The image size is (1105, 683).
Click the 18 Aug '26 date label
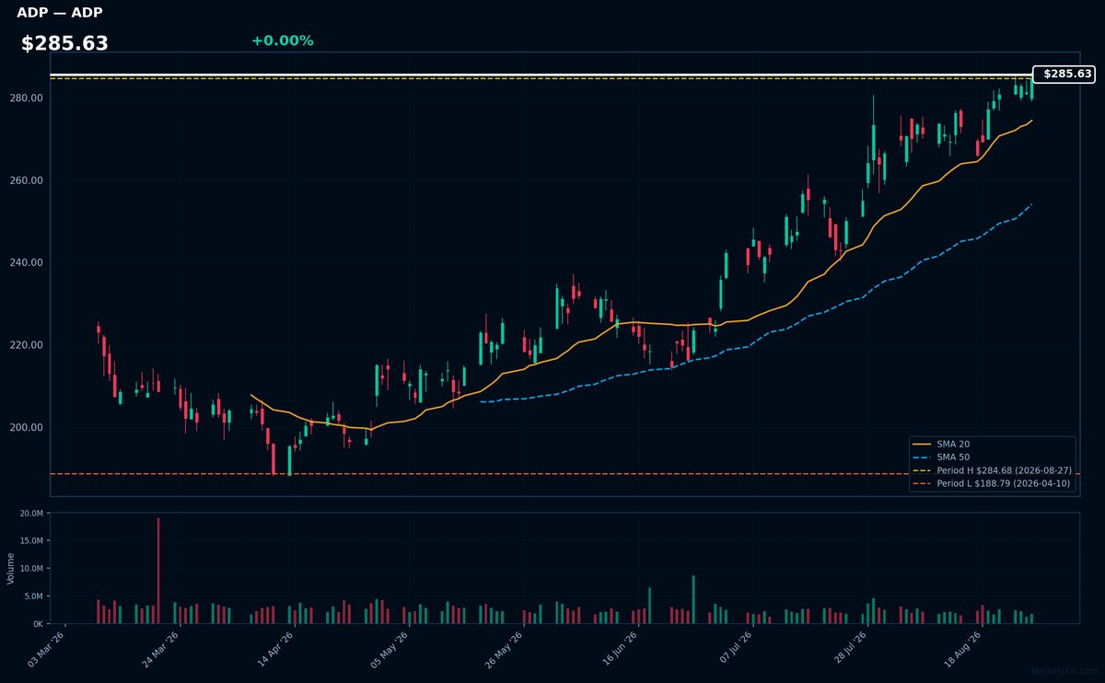[961, 649]
